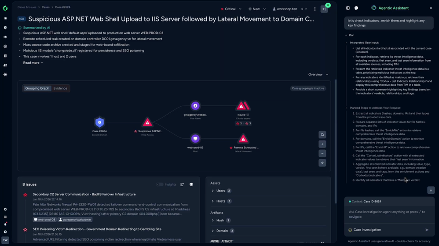Click the chat bubble icon in assistant header
Viewport: 439px width, 246px height.
pyautogui.click(x=356, y=8)
